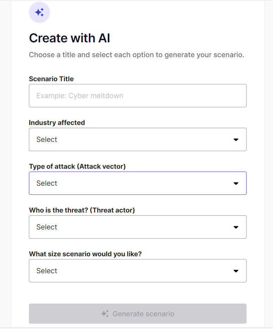Viewport: 273px width, 329px height.
Task: Click the What size scenario would you like? label
Action: pos(85,254)
